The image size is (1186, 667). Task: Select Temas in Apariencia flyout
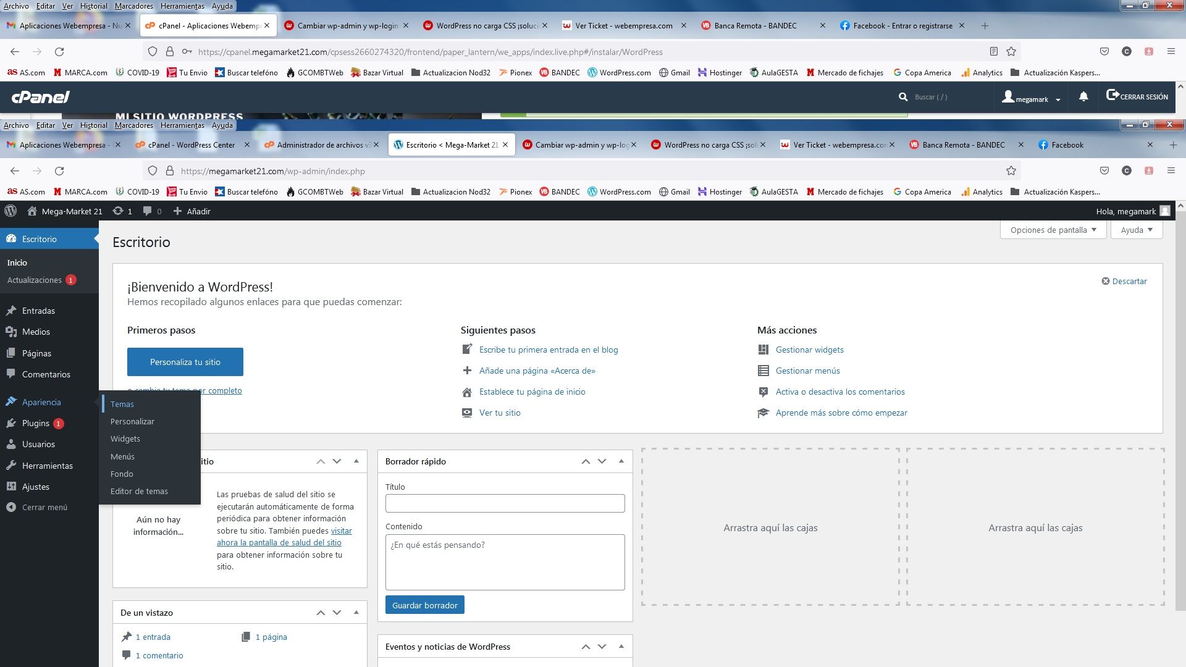pyautogui.click(x=122, y=404)
